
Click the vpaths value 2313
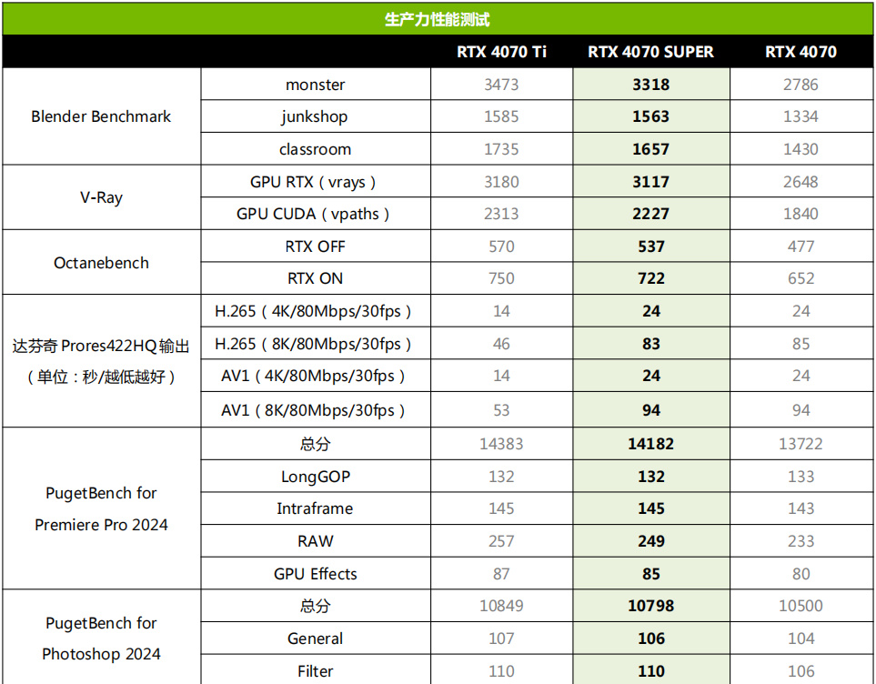(x=501, y=214)
